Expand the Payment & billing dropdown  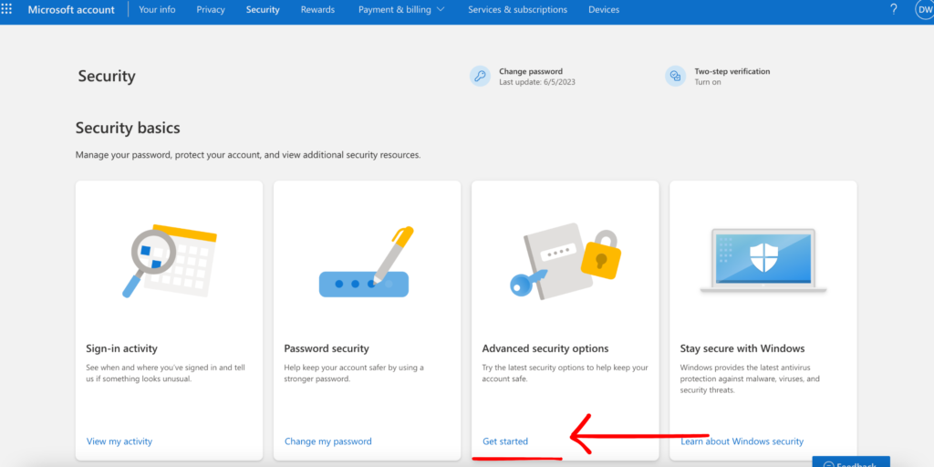(401, 10)
